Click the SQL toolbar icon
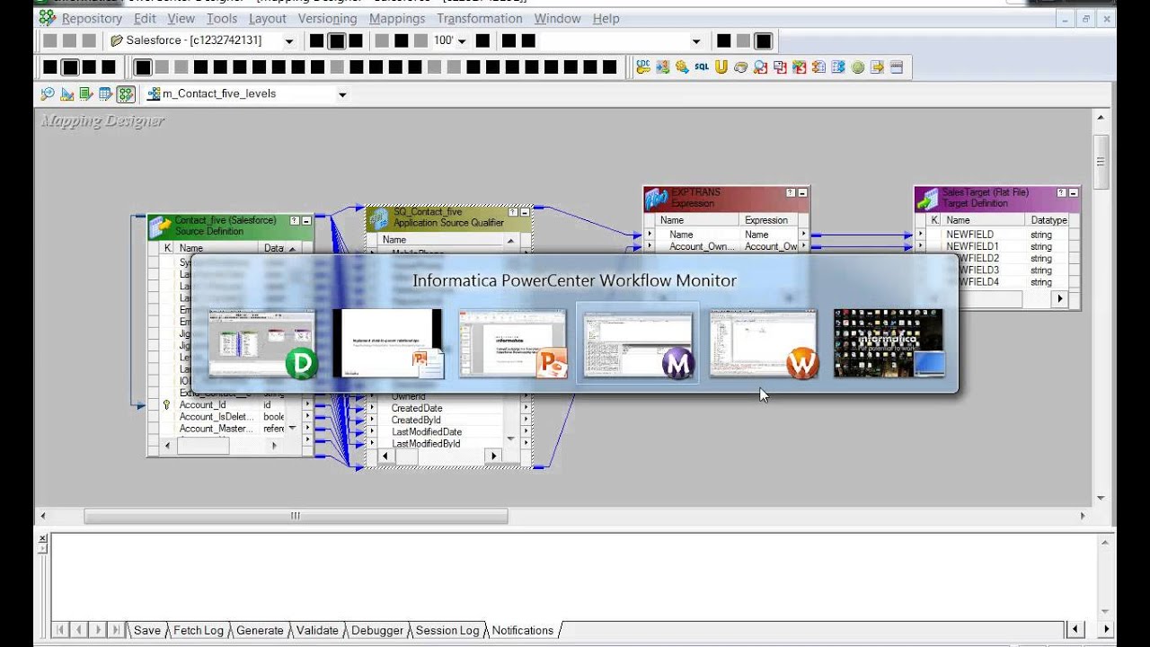 (x=702, y=66)
